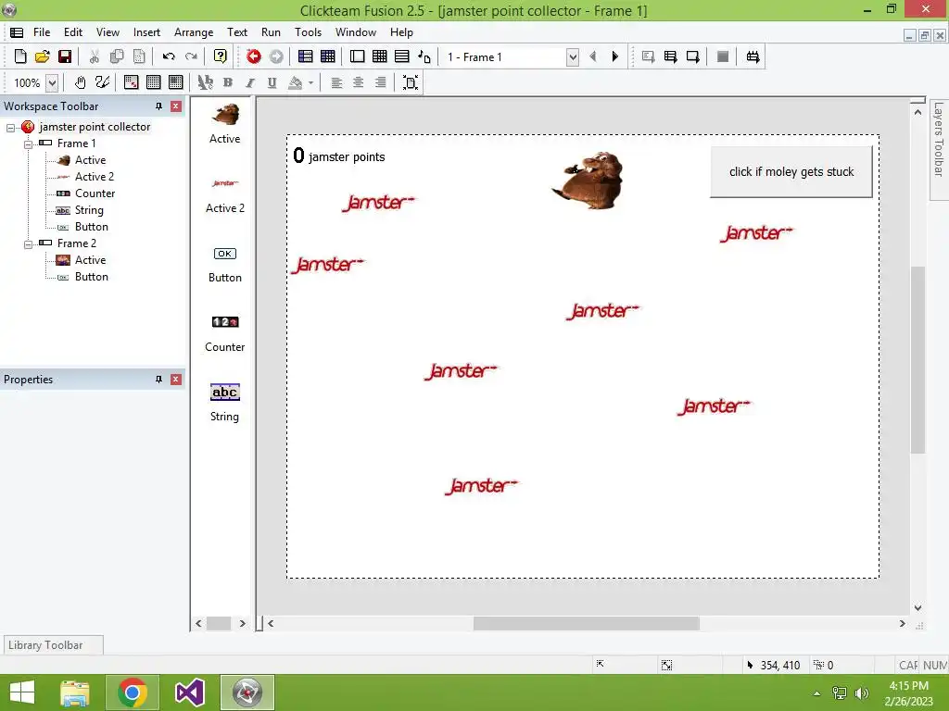
Task: Click the frame editor horizontal scrollbar thumb
Action: [586, 623]
